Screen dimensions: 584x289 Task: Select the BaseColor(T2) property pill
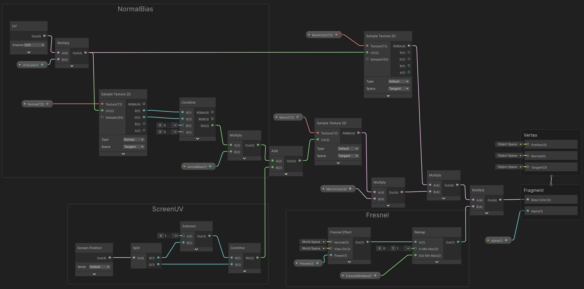[323, 35]
